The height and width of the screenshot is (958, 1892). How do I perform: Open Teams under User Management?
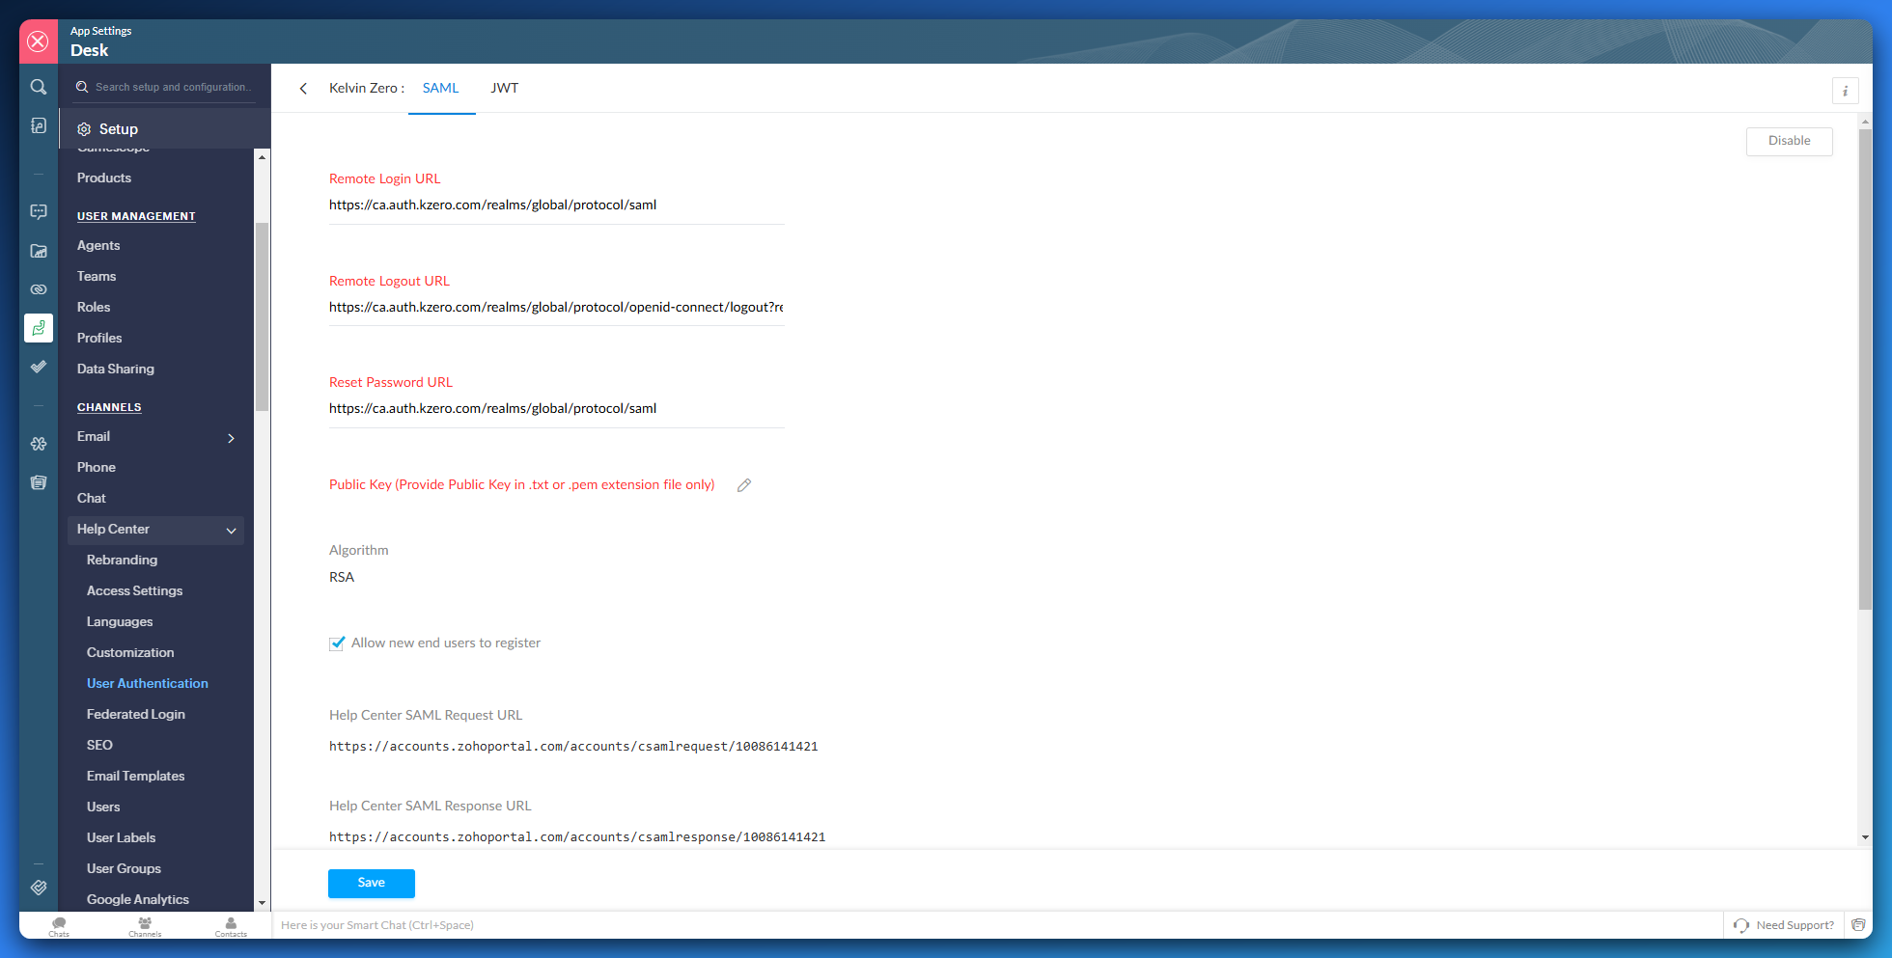point(97,276)
